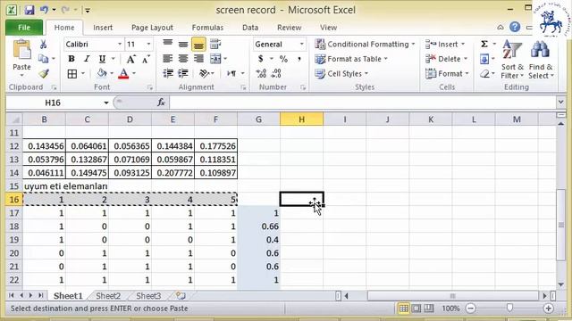572x321 pixels.
Task: Click the AutoSum sigma icon
Action: pos(484,45)
